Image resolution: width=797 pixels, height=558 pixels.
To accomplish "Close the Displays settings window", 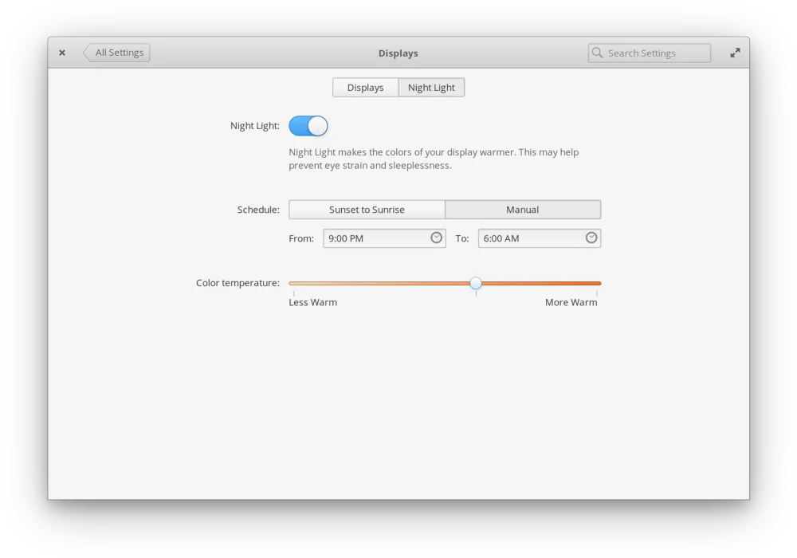I will tap(61, 52).
